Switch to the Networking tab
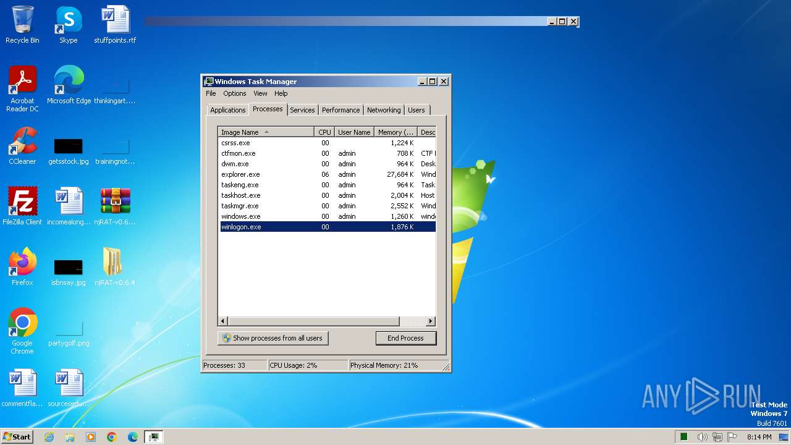Screen dimensions: 791x445 [x=384, y=110]
